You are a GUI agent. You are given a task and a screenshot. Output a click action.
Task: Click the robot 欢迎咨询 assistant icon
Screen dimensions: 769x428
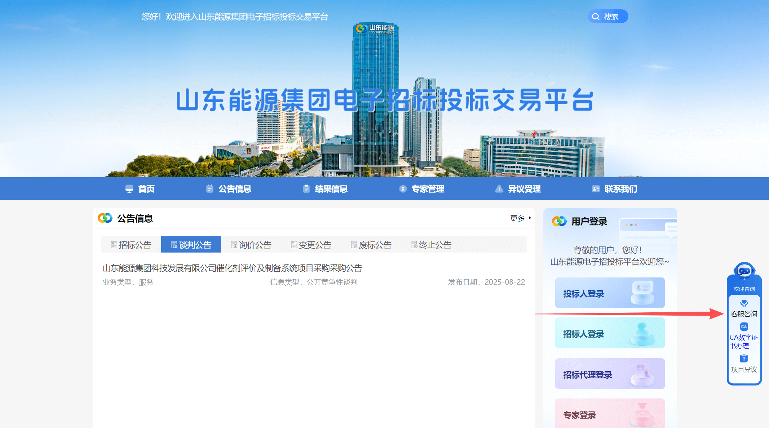point(744,271)
